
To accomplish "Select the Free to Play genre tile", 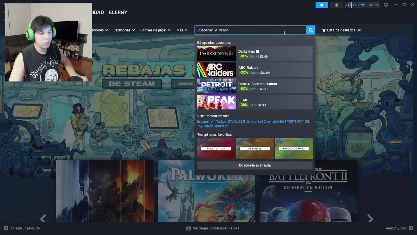I will point(216,149).
